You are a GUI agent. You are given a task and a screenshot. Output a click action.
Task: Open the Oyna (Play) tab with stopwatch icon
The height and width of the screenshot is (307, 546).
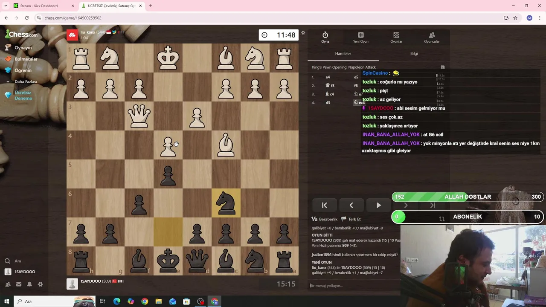pyautogui.click(x=325, y=38)
